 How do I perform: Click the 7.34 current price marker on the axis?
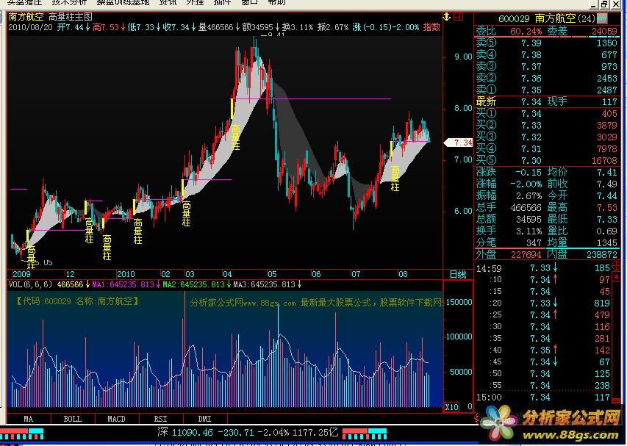point(459,143)
